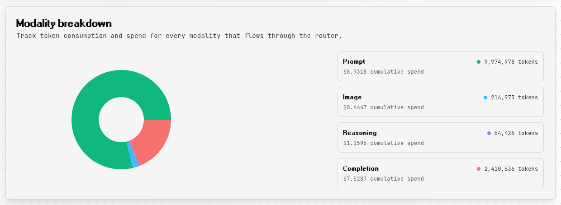Click the Modality breakdown heading
Screen dimensions: 561x205
(x=64, y=23)
